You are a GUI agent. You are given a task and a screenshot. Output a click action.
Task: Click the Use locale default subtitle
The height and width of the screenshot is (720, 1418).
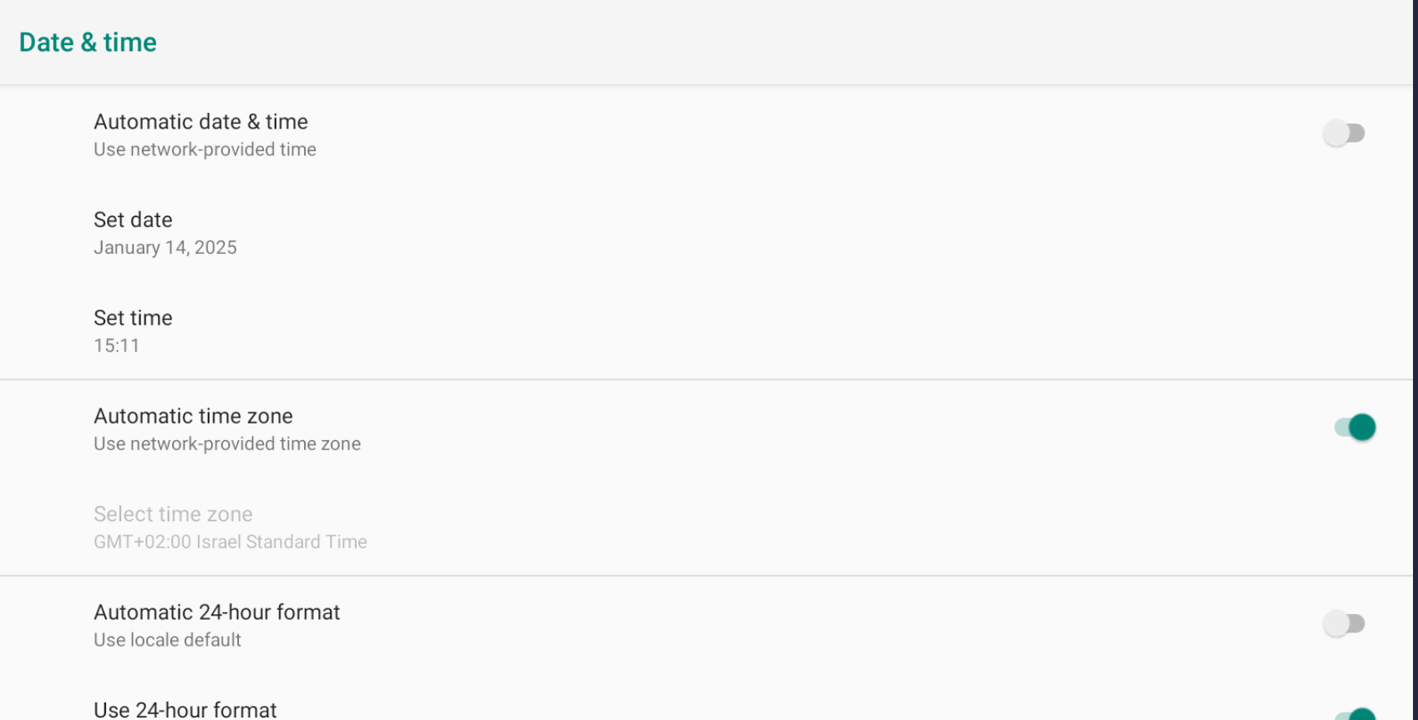coord(167,641)
